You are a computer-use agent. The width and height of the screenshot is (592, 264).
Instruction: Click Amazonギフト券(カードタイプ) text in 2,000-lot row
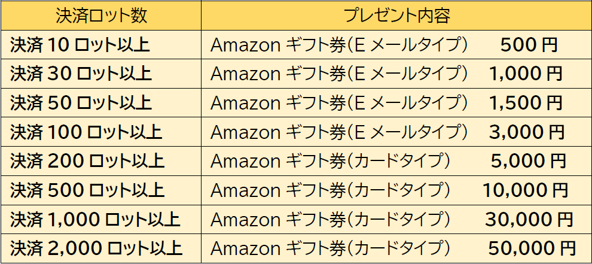pyautogui.click(x=330, y=248)
